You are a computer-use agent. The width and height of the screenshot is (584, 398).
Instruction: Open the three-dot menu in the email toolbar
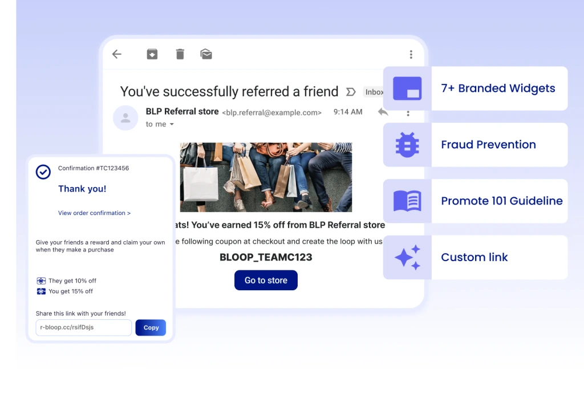coord(411,54)
